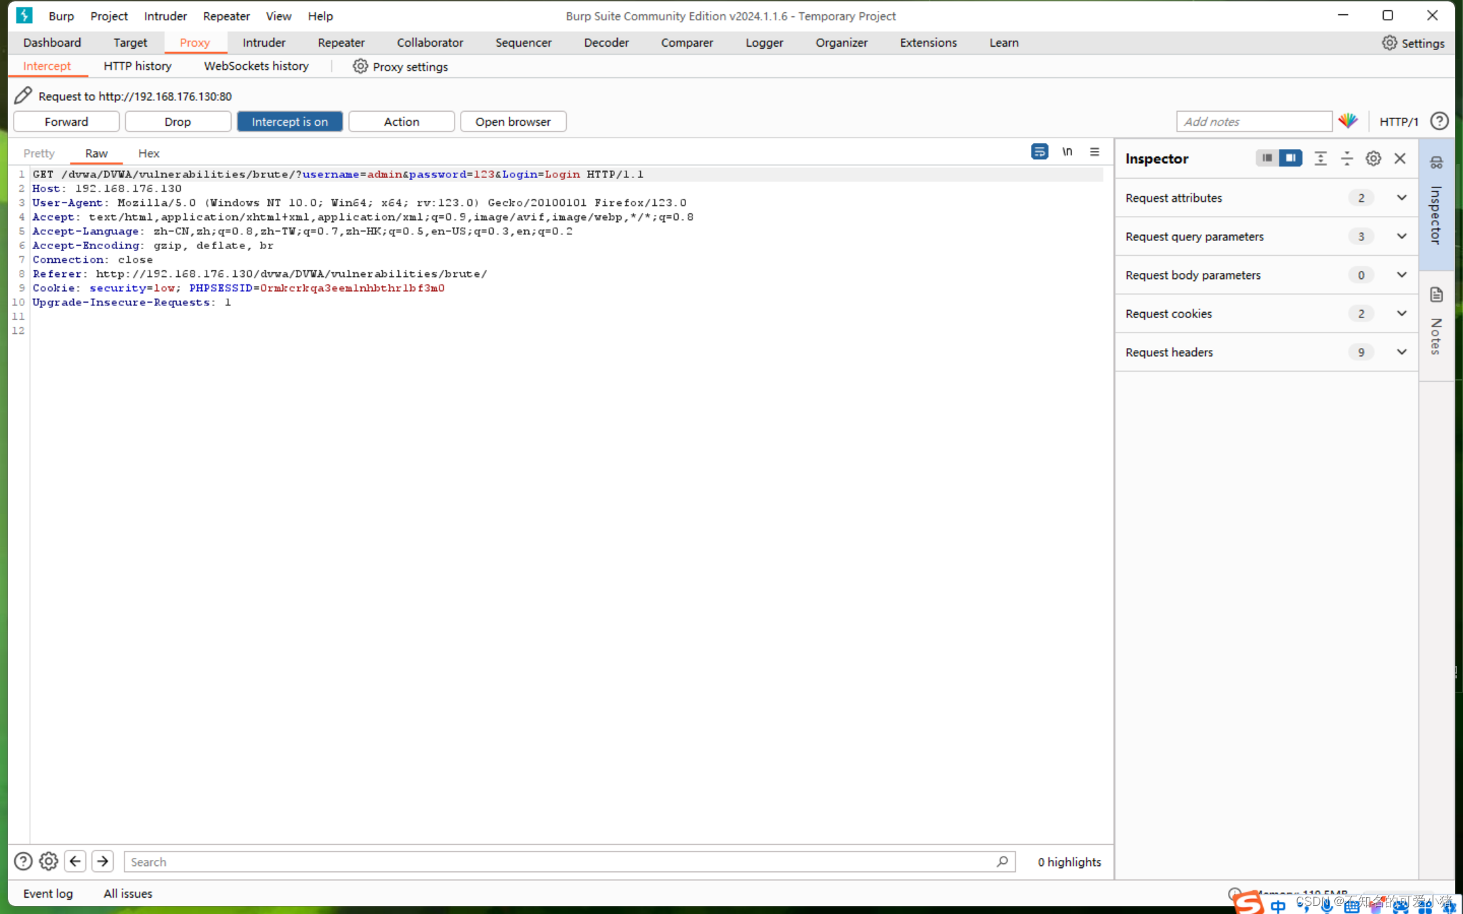Open the Repeater tool tab
1463x914 pixels.
point(341,43)
